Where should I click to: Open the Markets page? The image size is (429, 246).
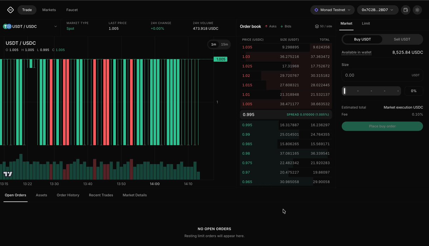49,10
